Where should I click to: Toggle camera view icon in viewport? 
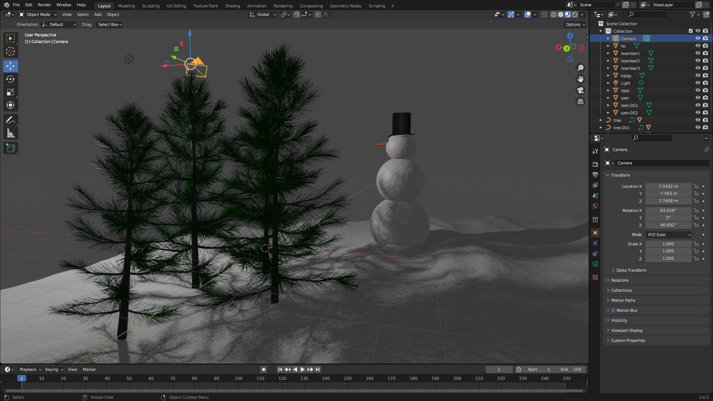tap(580, 90)
